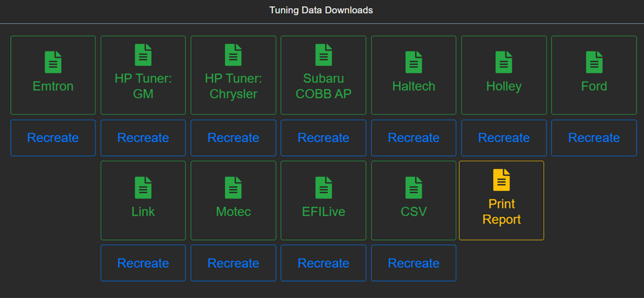
Task: Open the Subaru COBB AP download icon
Action: (324, 55)
